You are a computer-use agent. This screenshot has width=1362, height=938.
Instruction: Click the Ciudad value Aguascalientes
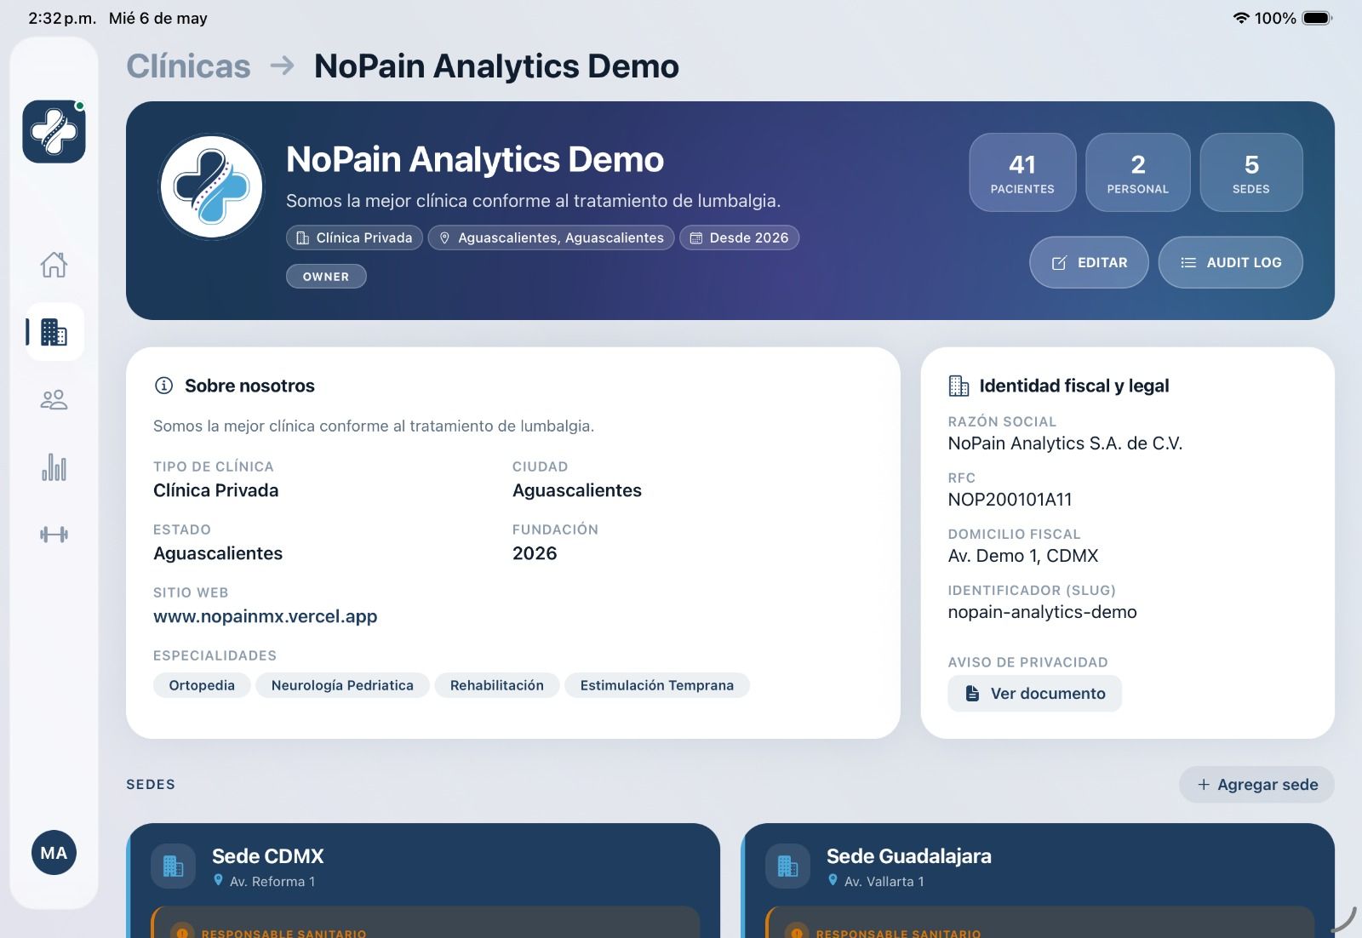coord(577,490)
